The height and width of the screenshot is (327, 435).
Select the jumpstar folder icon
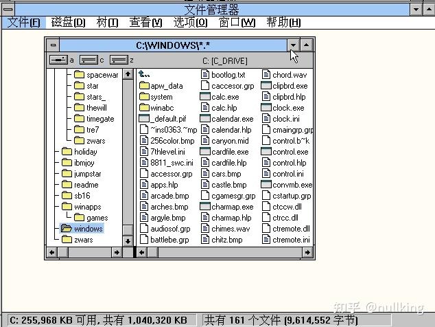(67, 173)
